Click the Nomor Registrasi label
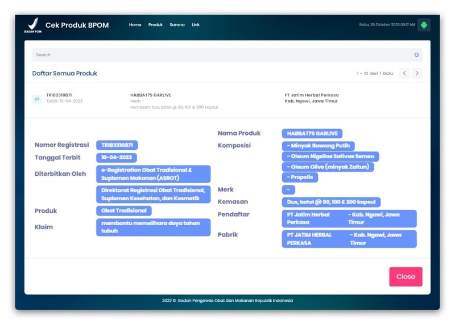455x325 pixels. (62, 145)
